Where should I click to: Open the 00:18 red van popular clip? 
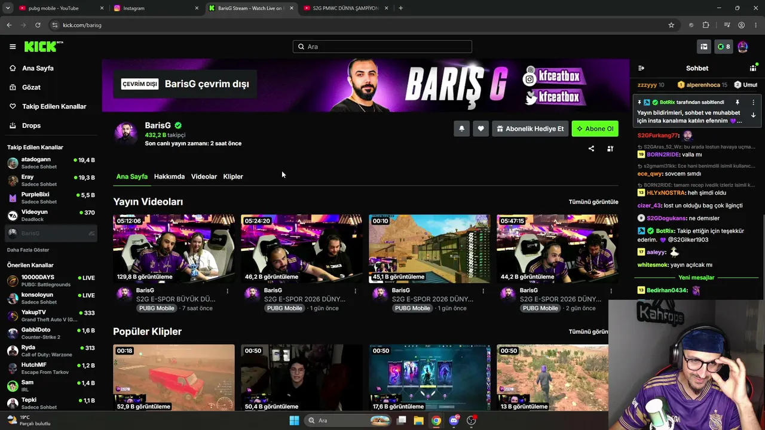[x=174, y=377]
